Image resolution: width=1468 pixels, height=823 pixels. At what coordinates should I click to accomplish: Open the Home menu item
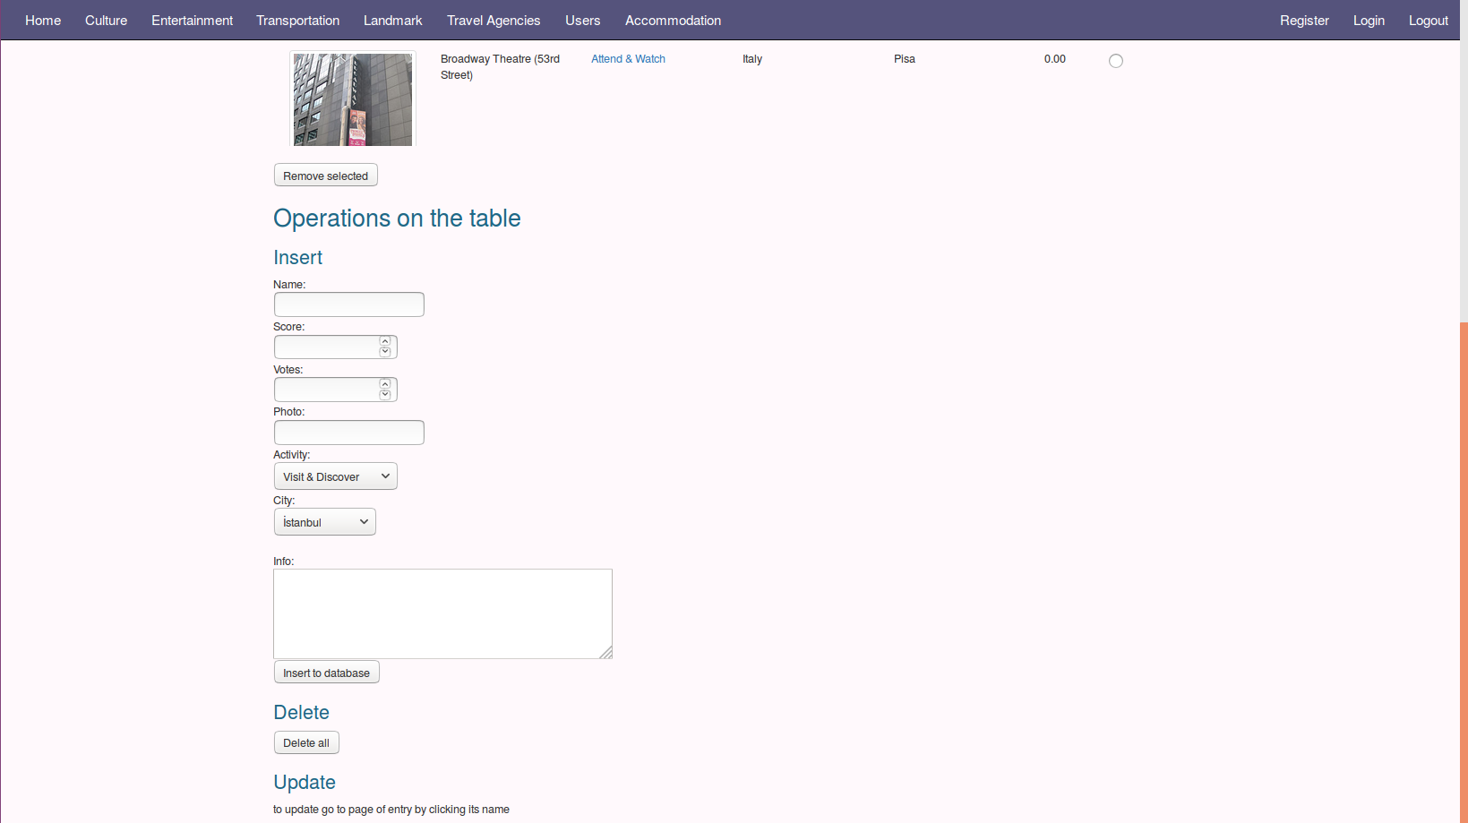coord(43,20)
